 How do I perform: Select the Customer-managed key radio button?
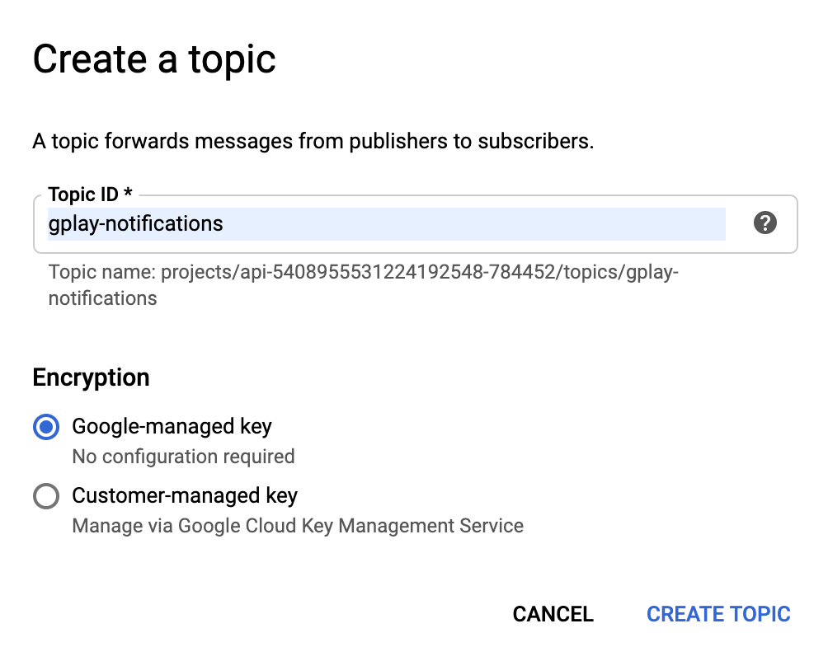pyautogui.click(x=46, y=496)
